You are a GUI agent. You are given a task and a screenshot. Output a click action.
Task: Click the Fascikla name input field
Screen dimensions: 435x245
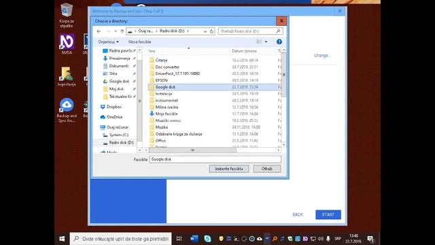[215, 159]
